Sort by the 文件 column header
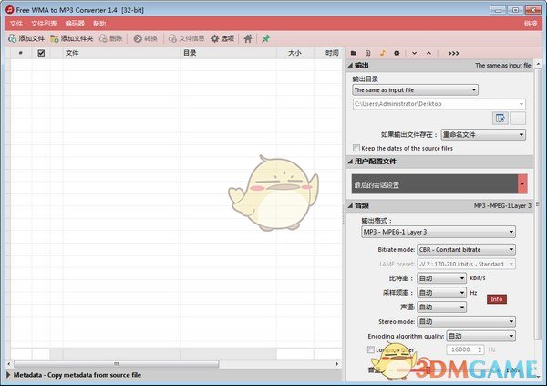 click(121, 53)
